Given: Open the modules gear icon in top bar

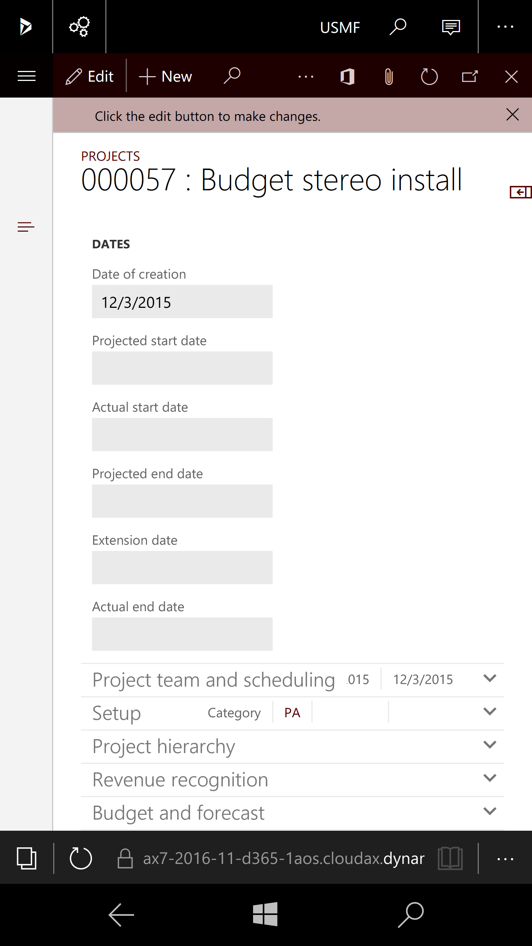Looking at the screenshot, I should [79, 27].
